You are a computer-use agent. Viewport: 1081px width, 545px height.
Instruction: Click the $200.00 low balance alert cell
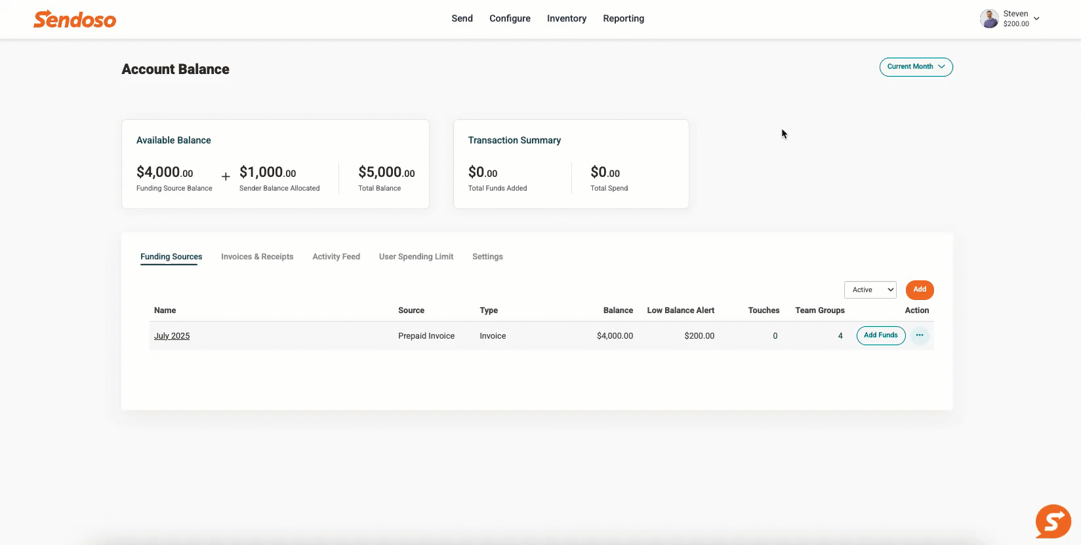point(699,336)
